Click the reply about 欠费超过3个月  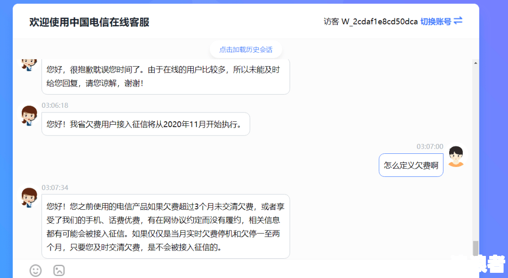(166, 226)
